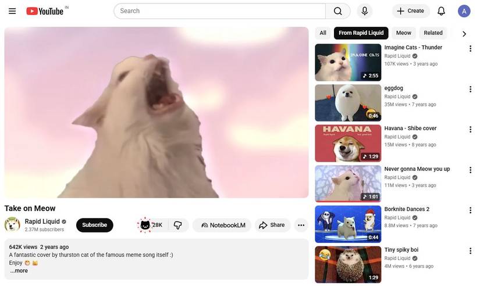The height and width of the screenshot is (286, 480).
Task: Click the '642K views 2 years ago' text
Action: click(39, 247)
